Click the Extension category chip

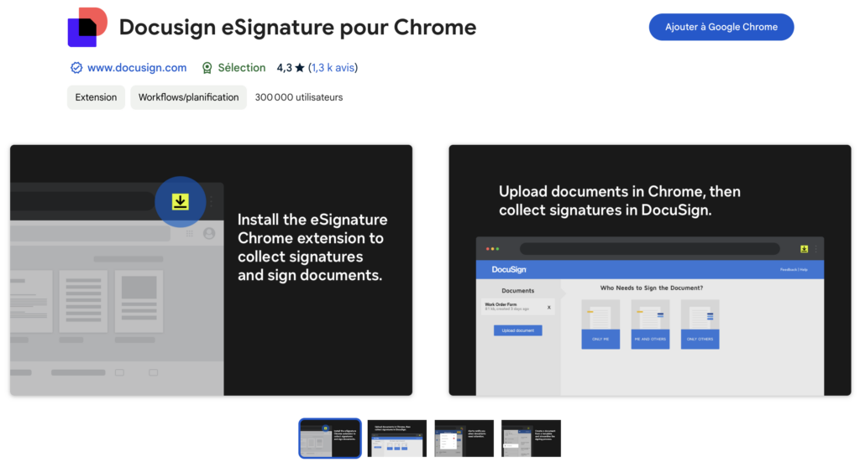pos(96,97)
